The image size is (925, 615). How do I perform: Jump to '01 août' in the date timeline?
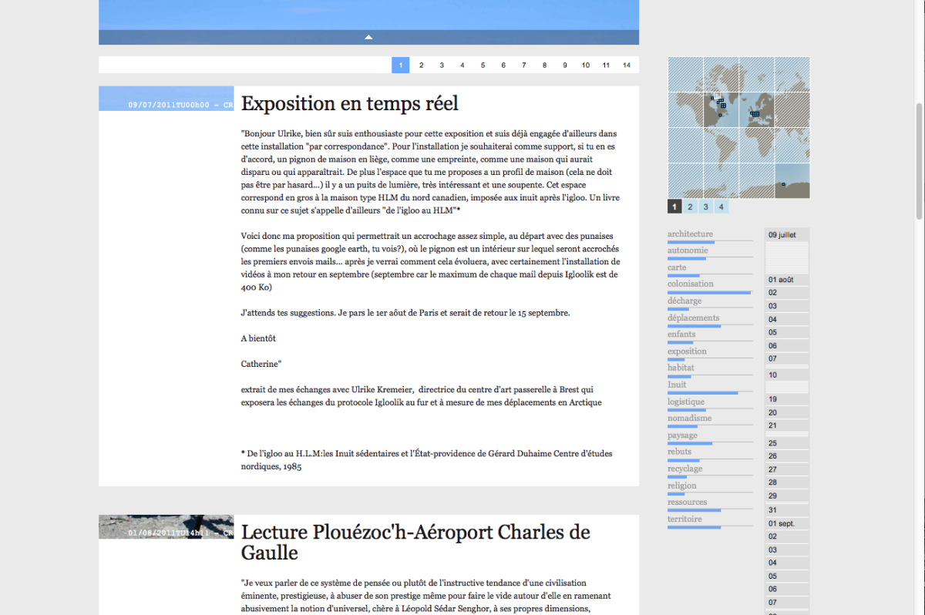[x=780, y=280]
